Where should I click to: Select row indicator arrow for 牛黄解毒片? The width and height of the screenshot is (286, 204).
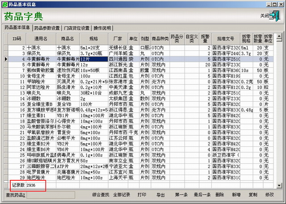coord(6,58)
